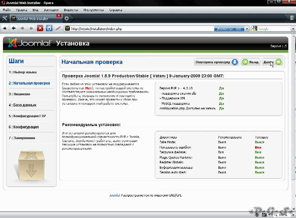The height and width of the screenshot is (218, 296).
Task: Open the Закладки menu
Action: [x=51, y=10]
